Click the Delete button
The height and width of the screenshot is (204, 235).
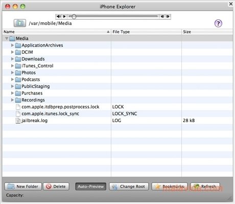(56, 187)
